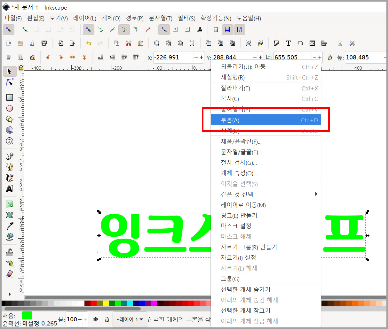
Task: Click the Undo icon in command bar
Action: [x=88, y=43]
